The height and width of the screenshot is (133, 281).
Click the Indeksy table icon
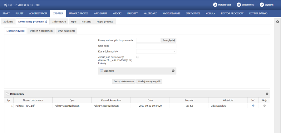[x=101, y=71]
